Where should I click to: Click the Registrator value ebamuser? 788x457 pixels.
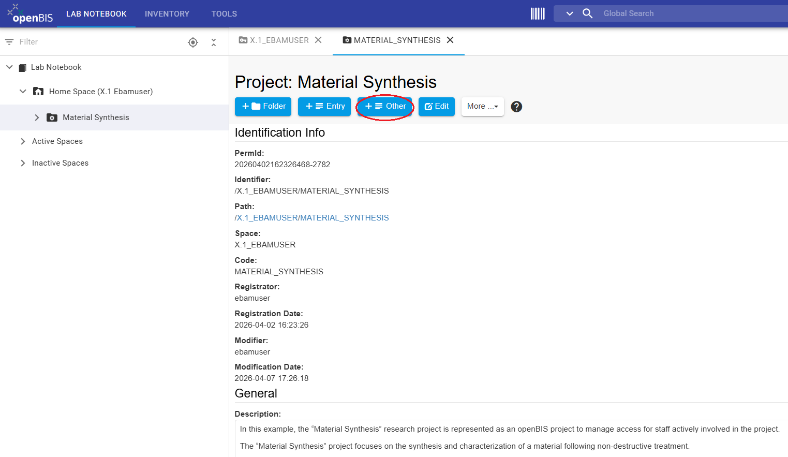tap(252, 298)
